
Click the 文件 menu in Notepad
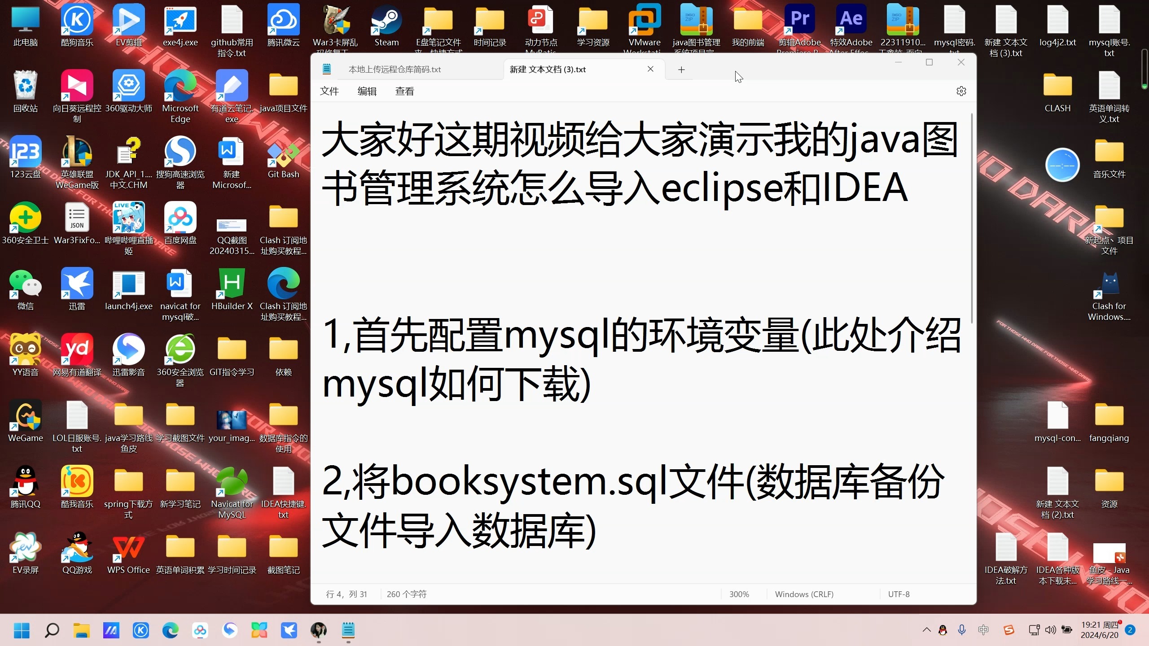pos(330,91)
